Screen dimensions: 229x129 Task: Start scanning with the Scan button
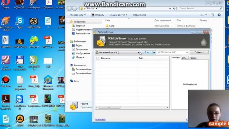(147, 52)
